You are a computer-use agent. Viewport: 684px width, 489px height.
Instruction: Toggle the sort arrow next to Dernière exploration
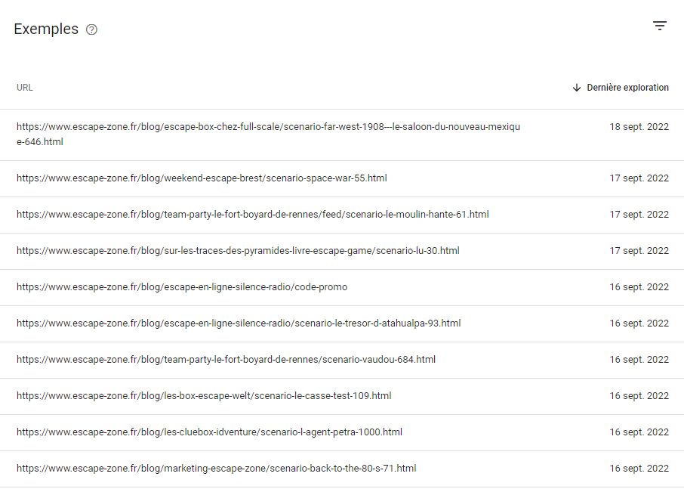[577, 88]
